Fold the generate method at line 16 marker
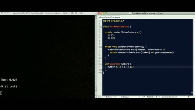Screen dimensions: 195x110 click(101, 64)
